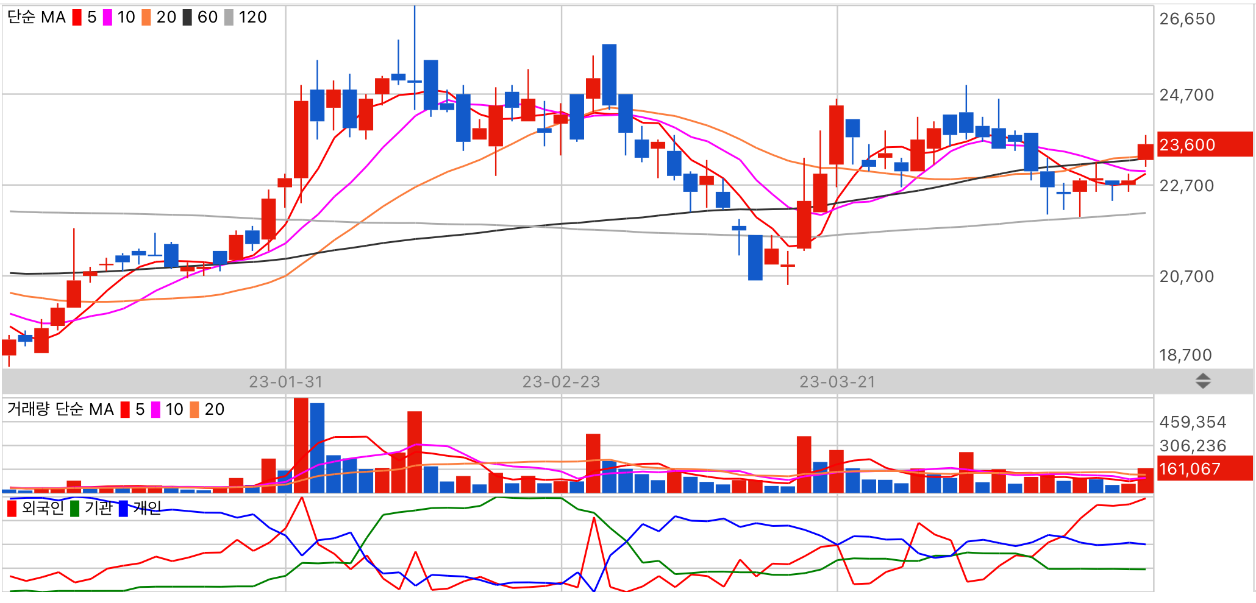Viewport: 1256px width, 603px height.
Task: Click the current price tag 23,600
Action: click(1205, 145)
